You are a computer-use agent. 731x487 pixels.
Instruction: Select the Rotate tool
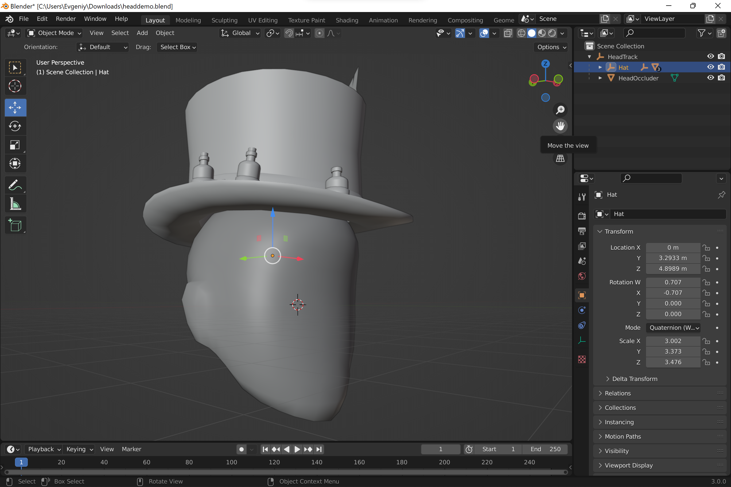15,126
